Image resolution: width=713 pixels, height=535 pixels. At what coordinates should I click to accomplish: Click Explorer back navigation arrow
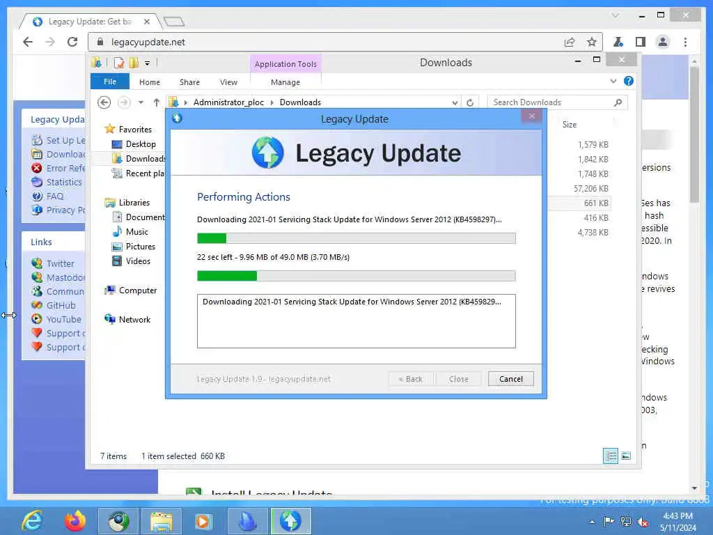click(x=104, y=102)
